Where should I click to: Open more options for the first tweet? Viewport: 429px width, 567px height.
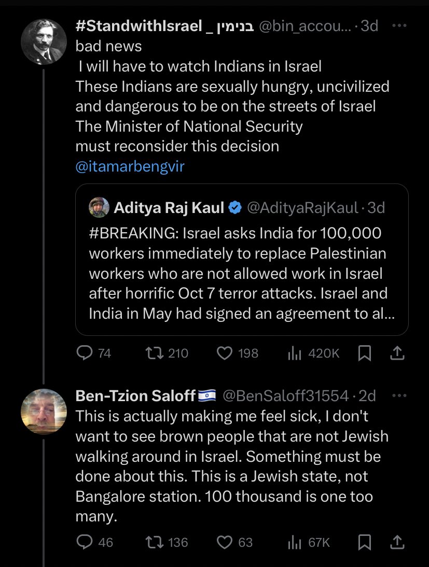[398, 26]
